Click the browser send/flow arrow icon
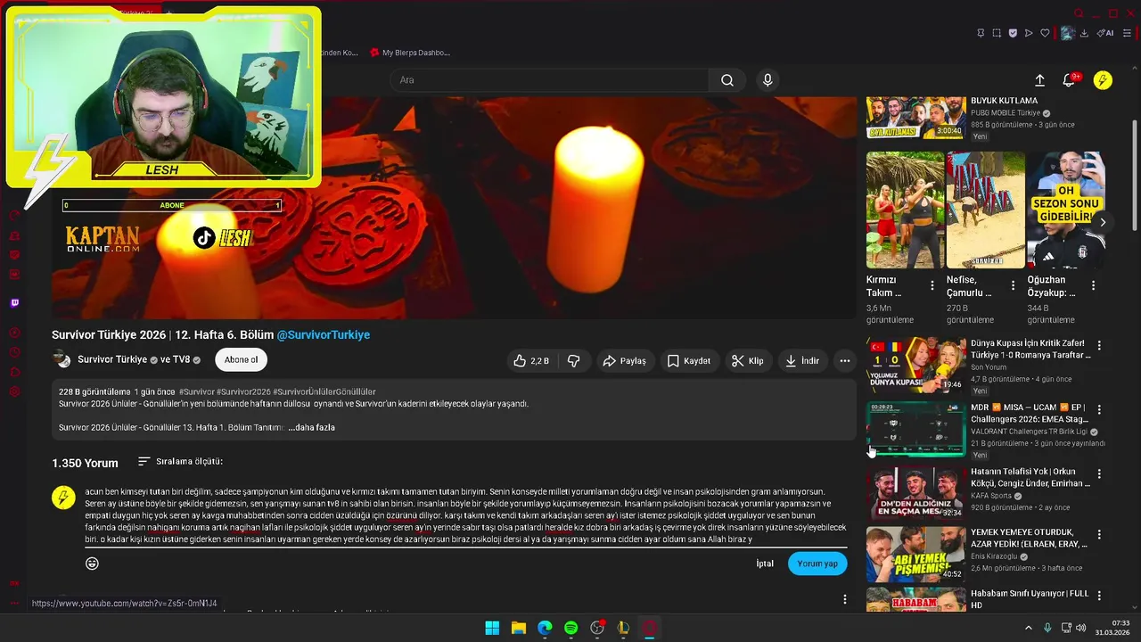The height and width of the screenshot is (642, 1141). click(x=1029, y=33)
